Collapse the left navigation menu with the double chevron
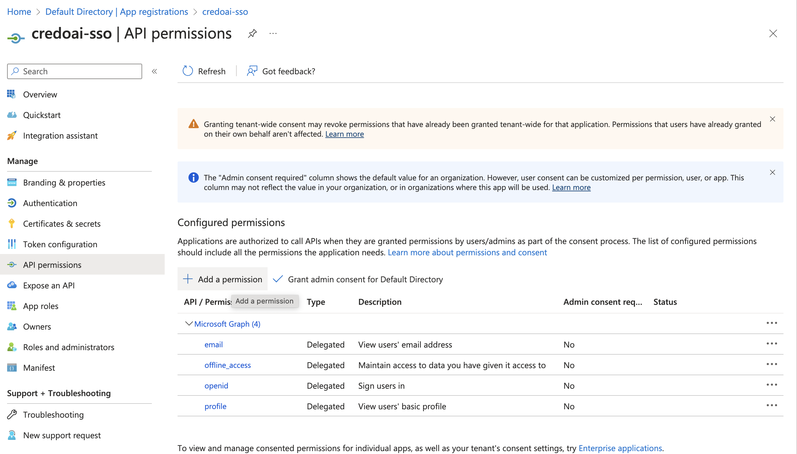Screen dimensions: 797x454 click(154, 71)
